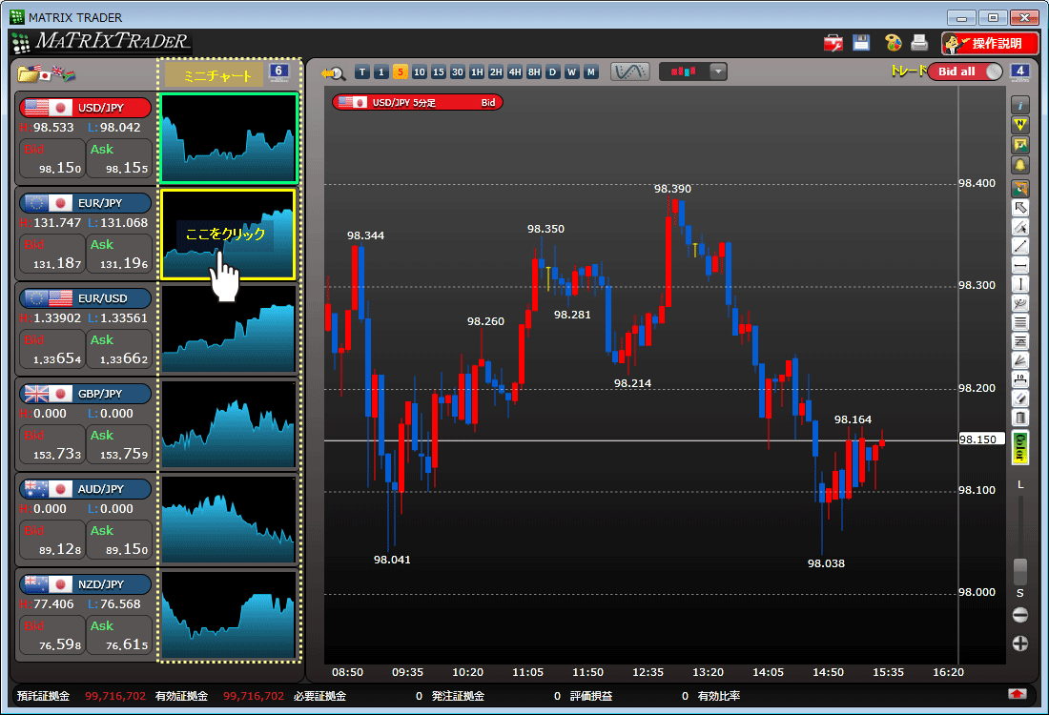Click the alert bell icon
The image size is (1049, 715).
[x=1019, y=165]
